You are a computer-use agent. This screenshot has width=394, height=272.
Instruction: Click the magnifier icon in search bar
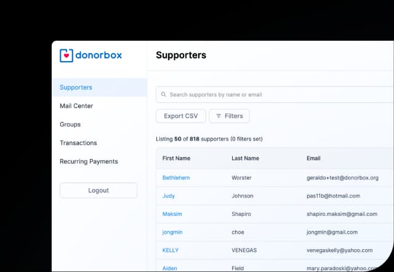pyautogui.click(x=163, y=94)
